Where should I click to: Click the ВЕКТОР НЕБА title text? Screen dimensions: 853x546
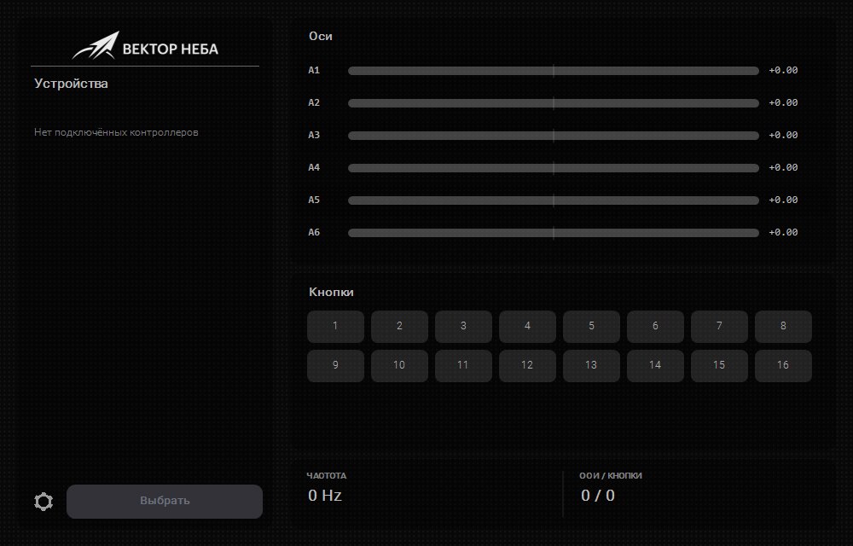171,49
